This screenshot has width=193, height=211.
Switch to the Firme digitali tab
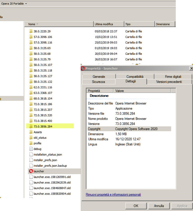coord(173,76)
